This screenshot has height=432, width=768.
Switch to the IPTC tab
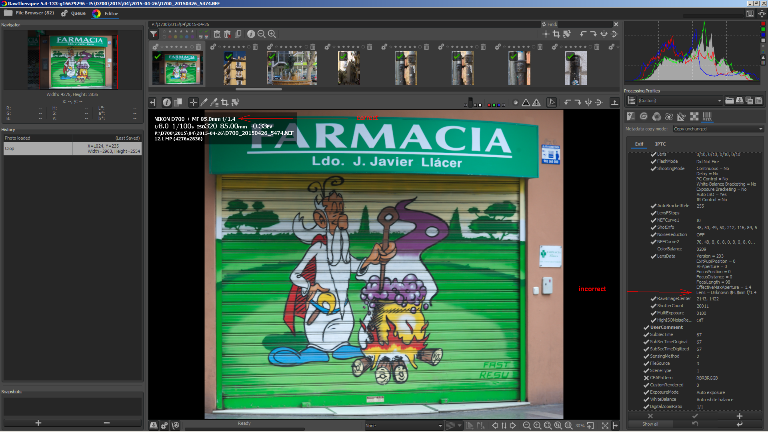[x=660, y=144]
